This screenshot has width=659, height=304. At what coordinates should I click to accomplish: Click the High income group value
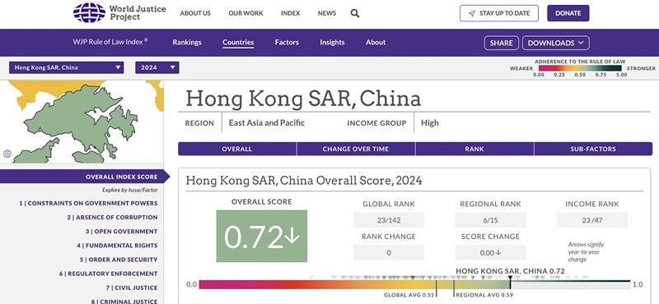(x=429, y=123)
